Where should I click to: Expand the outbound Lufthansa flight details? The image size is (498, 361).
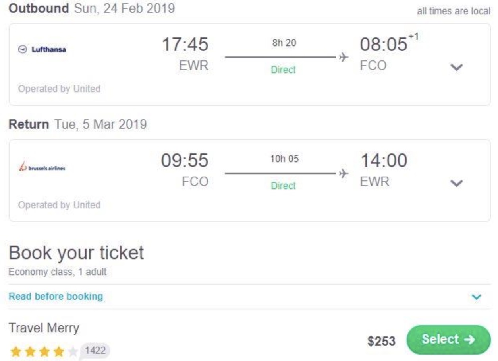click(457, 67)
